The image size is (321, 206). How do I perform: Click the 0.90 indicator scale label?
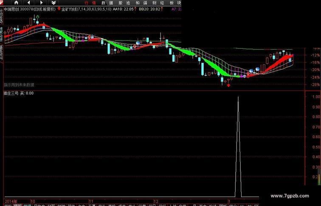point(316,107)
